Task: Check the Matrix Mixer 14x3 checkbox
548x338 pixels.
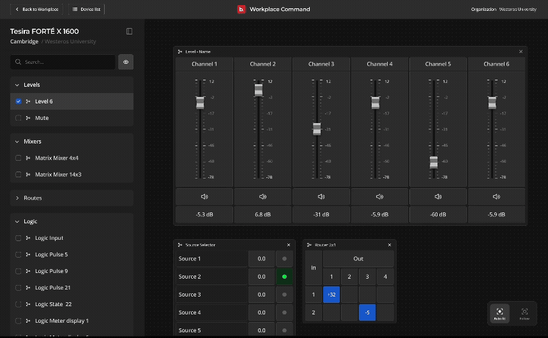Action: (x=19, y=174)
